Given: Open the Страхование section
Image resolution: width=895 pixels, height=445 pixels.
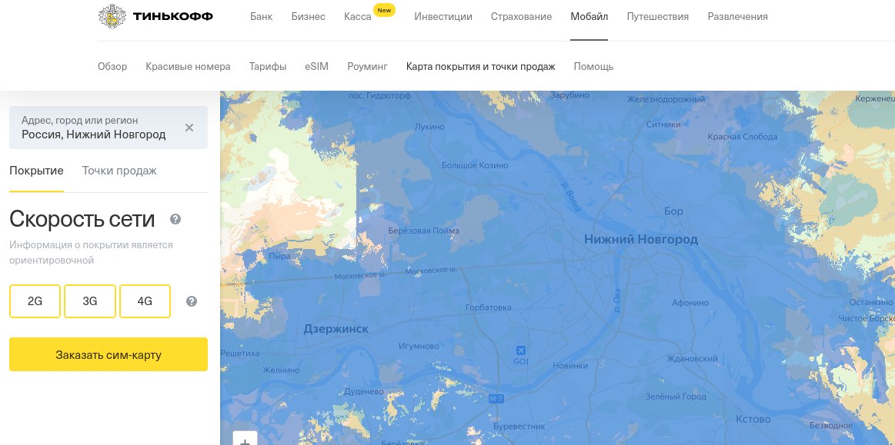Looking at the screenshot, I should pyautogui.click(x=521, y=16).
